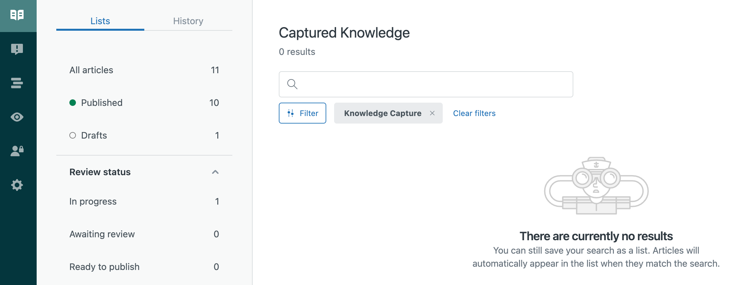Click the Arrange content stacked bars icon
Image resolution: width=733 pixels, height=285 pixels.
[17, 83]
